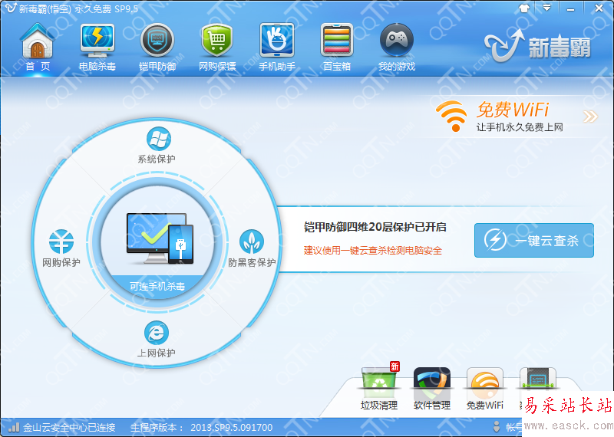Open 免费WiFi tool at bottom
The width and height of the screenshot is (614, 437).
click(485, 389)
